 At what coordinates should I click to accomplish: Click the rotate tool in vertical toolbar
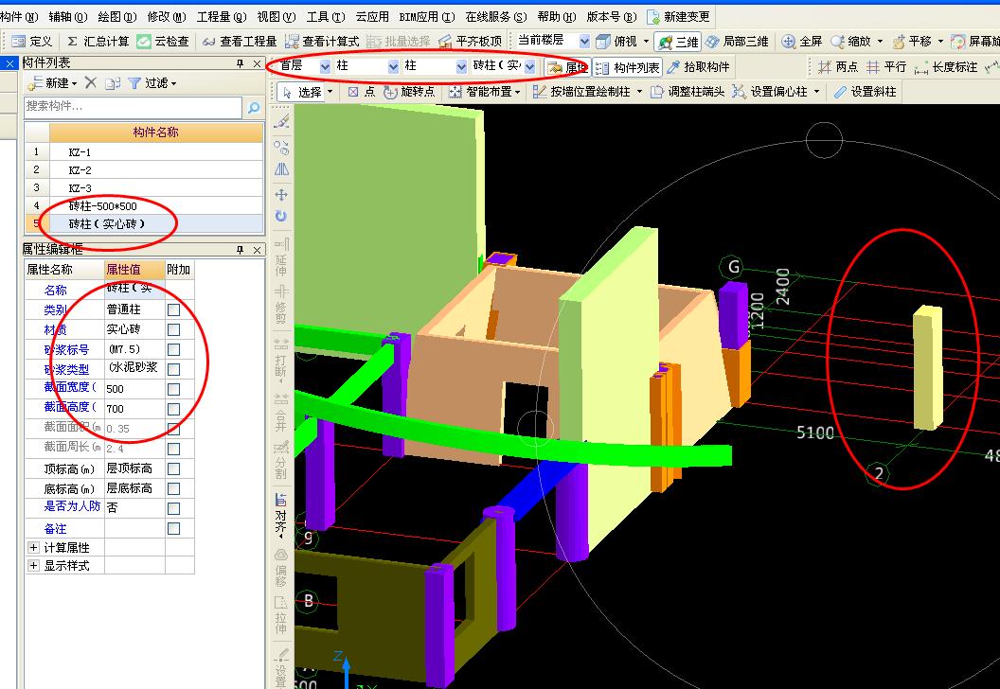point(281,216)
